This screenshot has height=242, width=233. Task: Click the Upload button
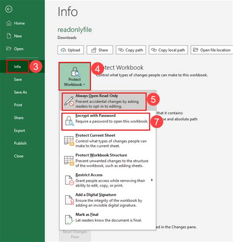71,50
